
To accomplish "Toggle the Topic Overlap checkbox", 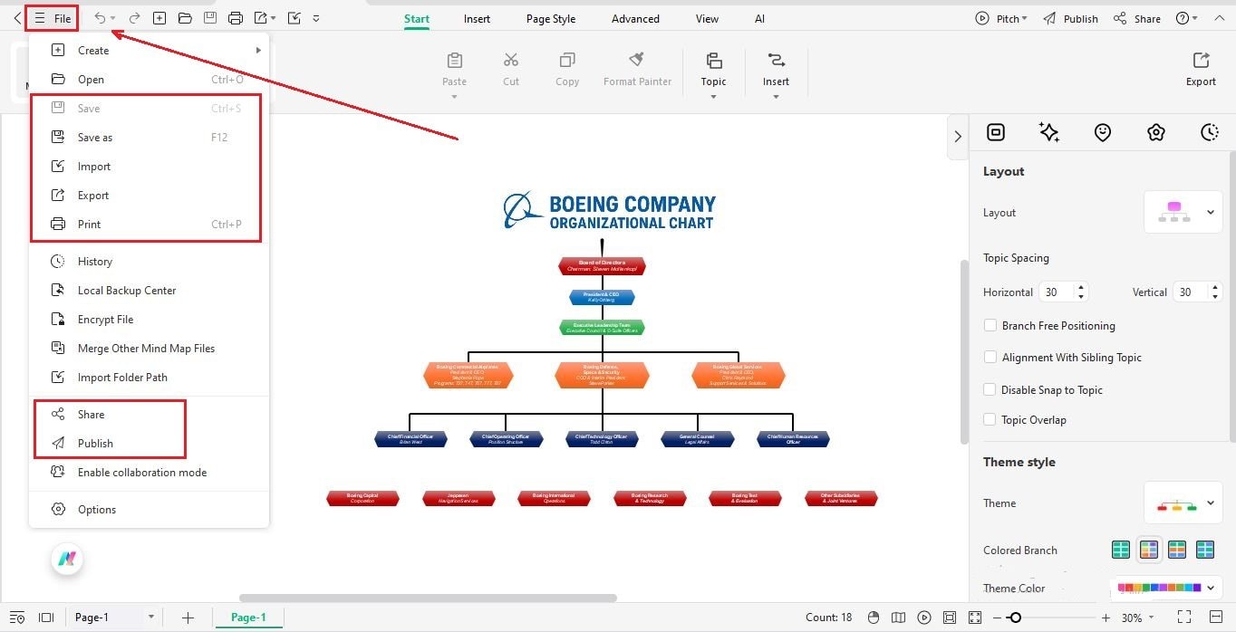I will click(x=990, y=420).
